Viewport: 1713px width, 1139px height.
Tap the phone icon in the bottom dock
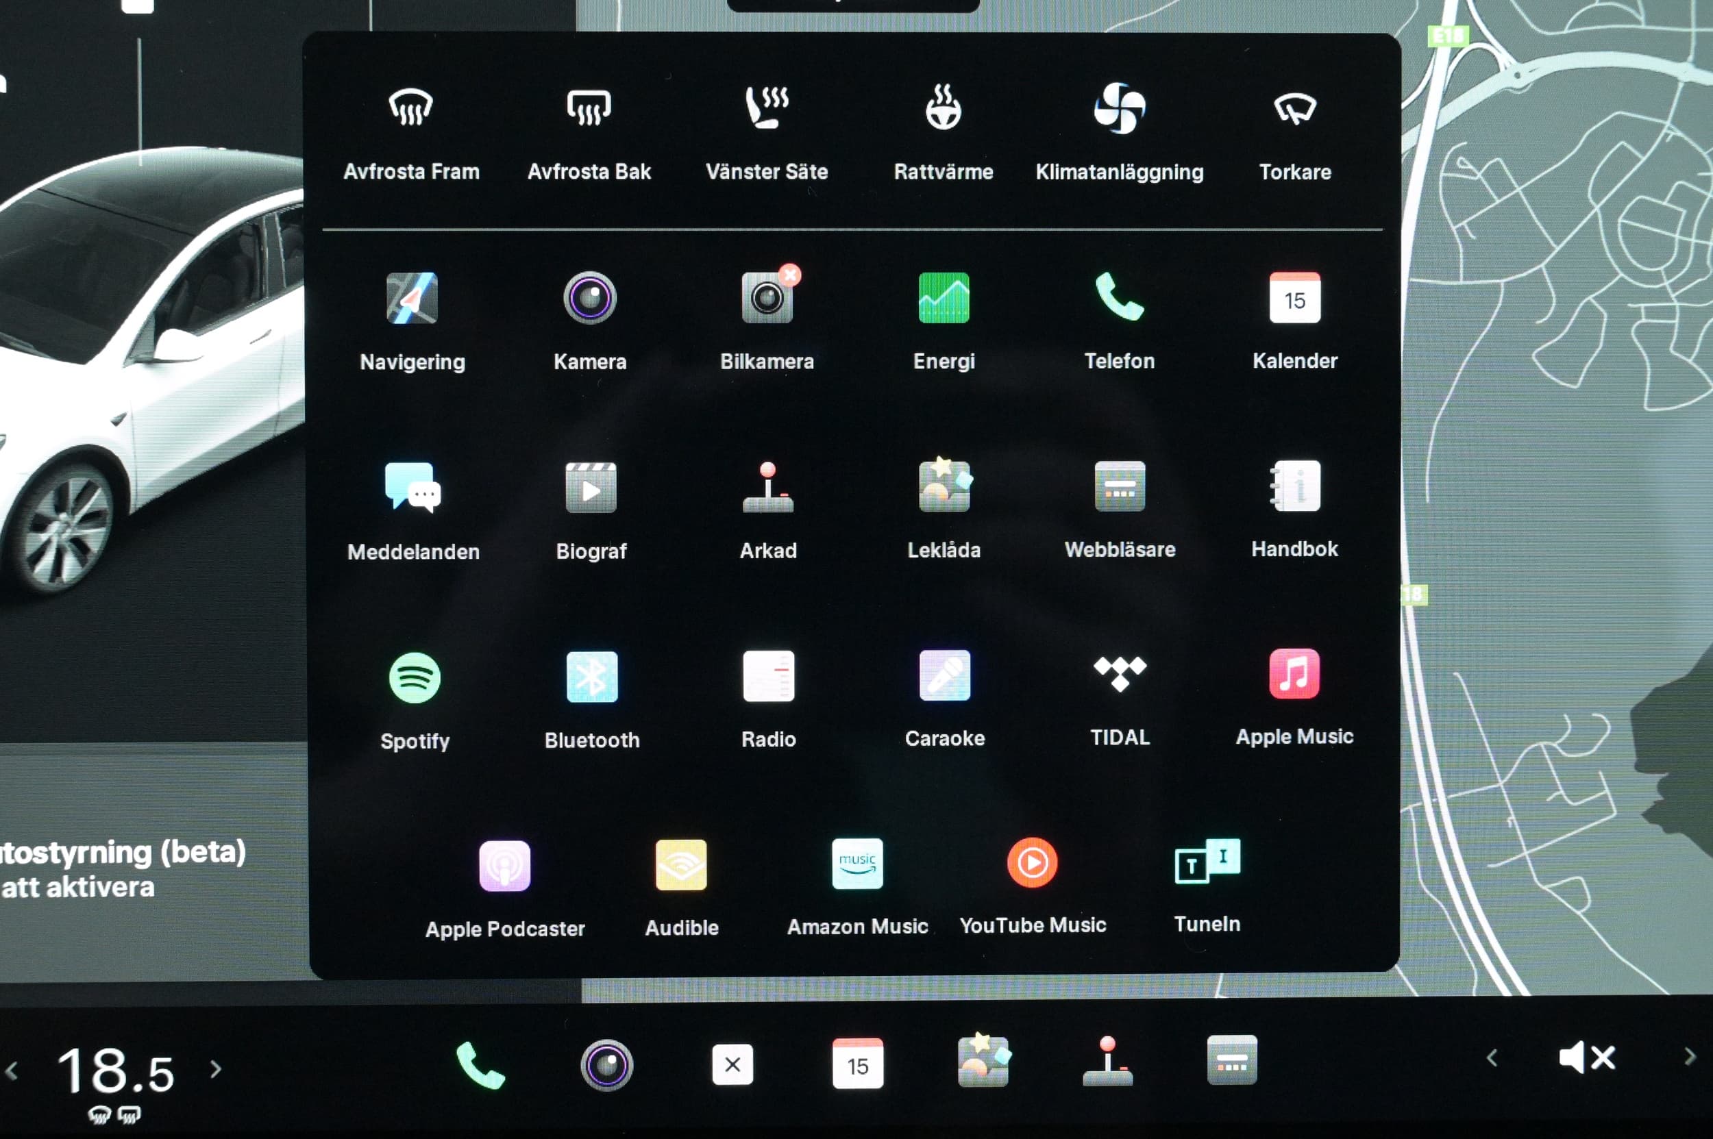click(480, 1065)
